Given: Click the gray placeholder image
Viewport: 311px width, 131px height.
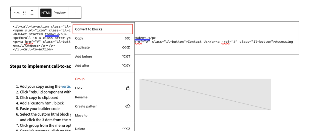Looking at the screenshot, I should click(205, 94).
